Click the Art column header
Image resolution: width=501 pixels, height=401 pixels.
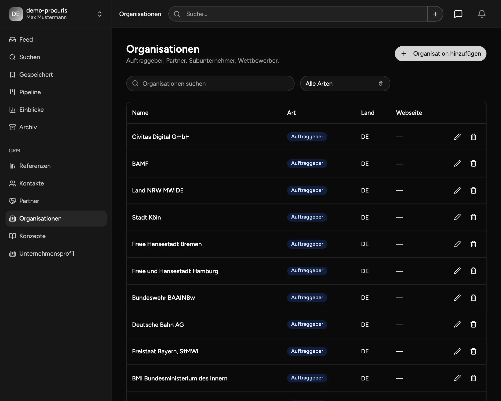coord(291,113)
